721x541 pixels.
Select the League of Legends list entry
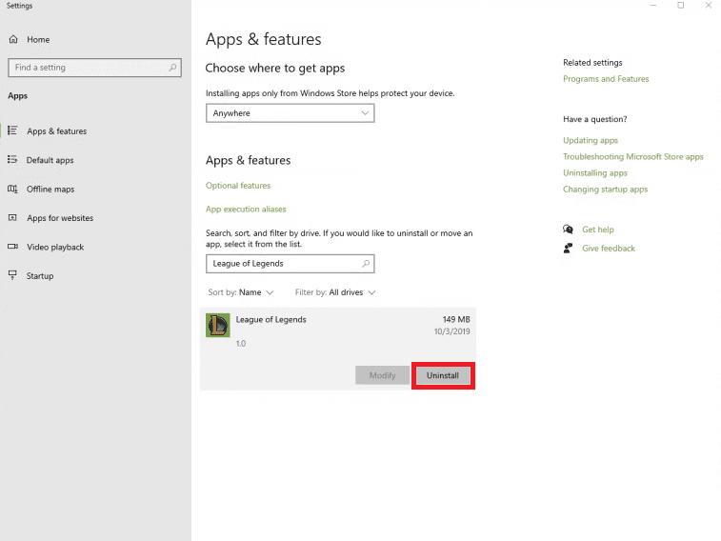point(338,349)
